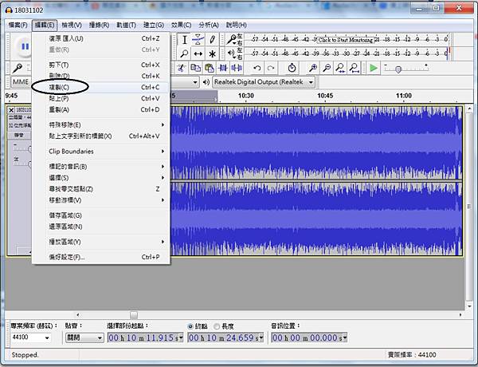The image size is (478, 367).
Task: Open the 貼齊 (Snap To) dropdown
Action: (83, 337)
